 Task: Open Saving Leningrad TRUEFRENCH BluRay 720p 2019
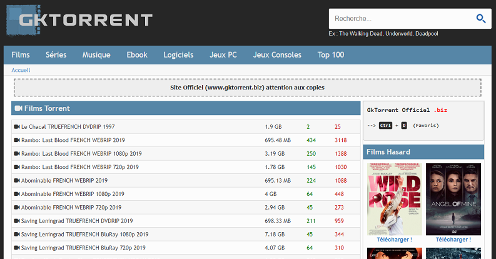(83, 248)
